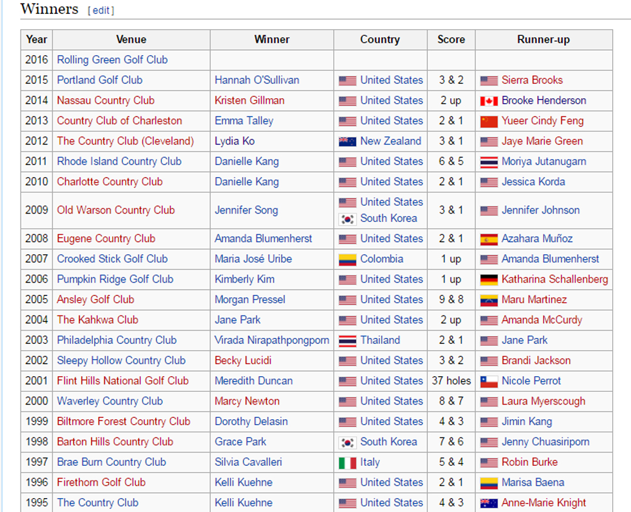
Task: Open Danielle Kang link in 2011 row
Action: tap(247, 161)
